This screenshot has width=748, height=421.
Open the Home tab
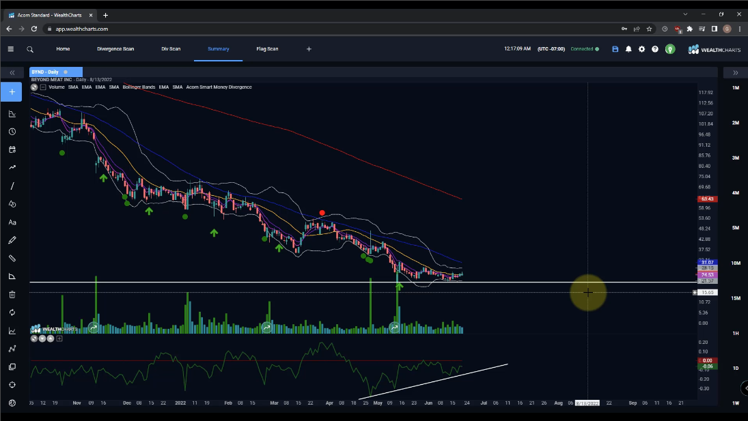63,49
